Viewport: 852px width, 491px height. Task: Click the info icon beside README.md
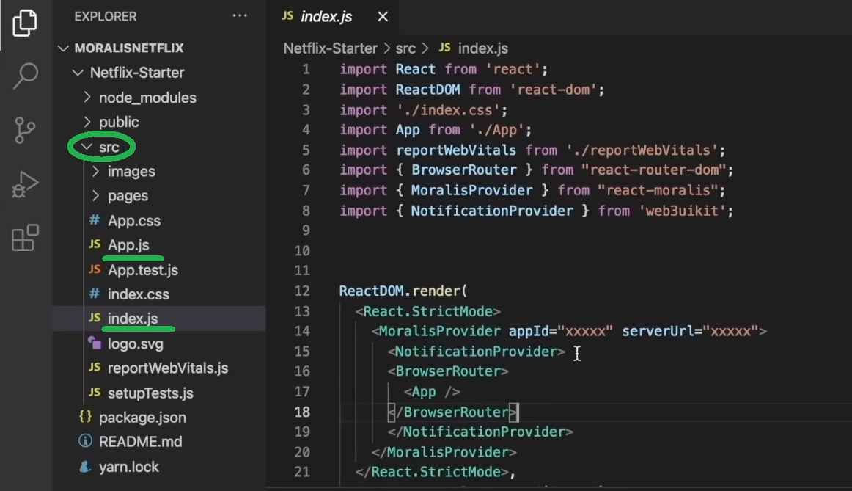[85, 441]
